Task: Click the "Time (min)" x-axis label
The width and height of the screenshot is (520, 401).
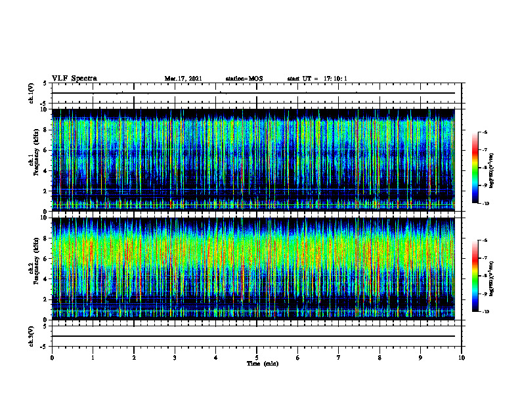Action: click(263, 364)
